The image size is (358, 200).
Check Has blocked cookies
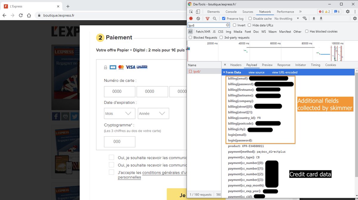pyautogui.click(x=307, y=31)
